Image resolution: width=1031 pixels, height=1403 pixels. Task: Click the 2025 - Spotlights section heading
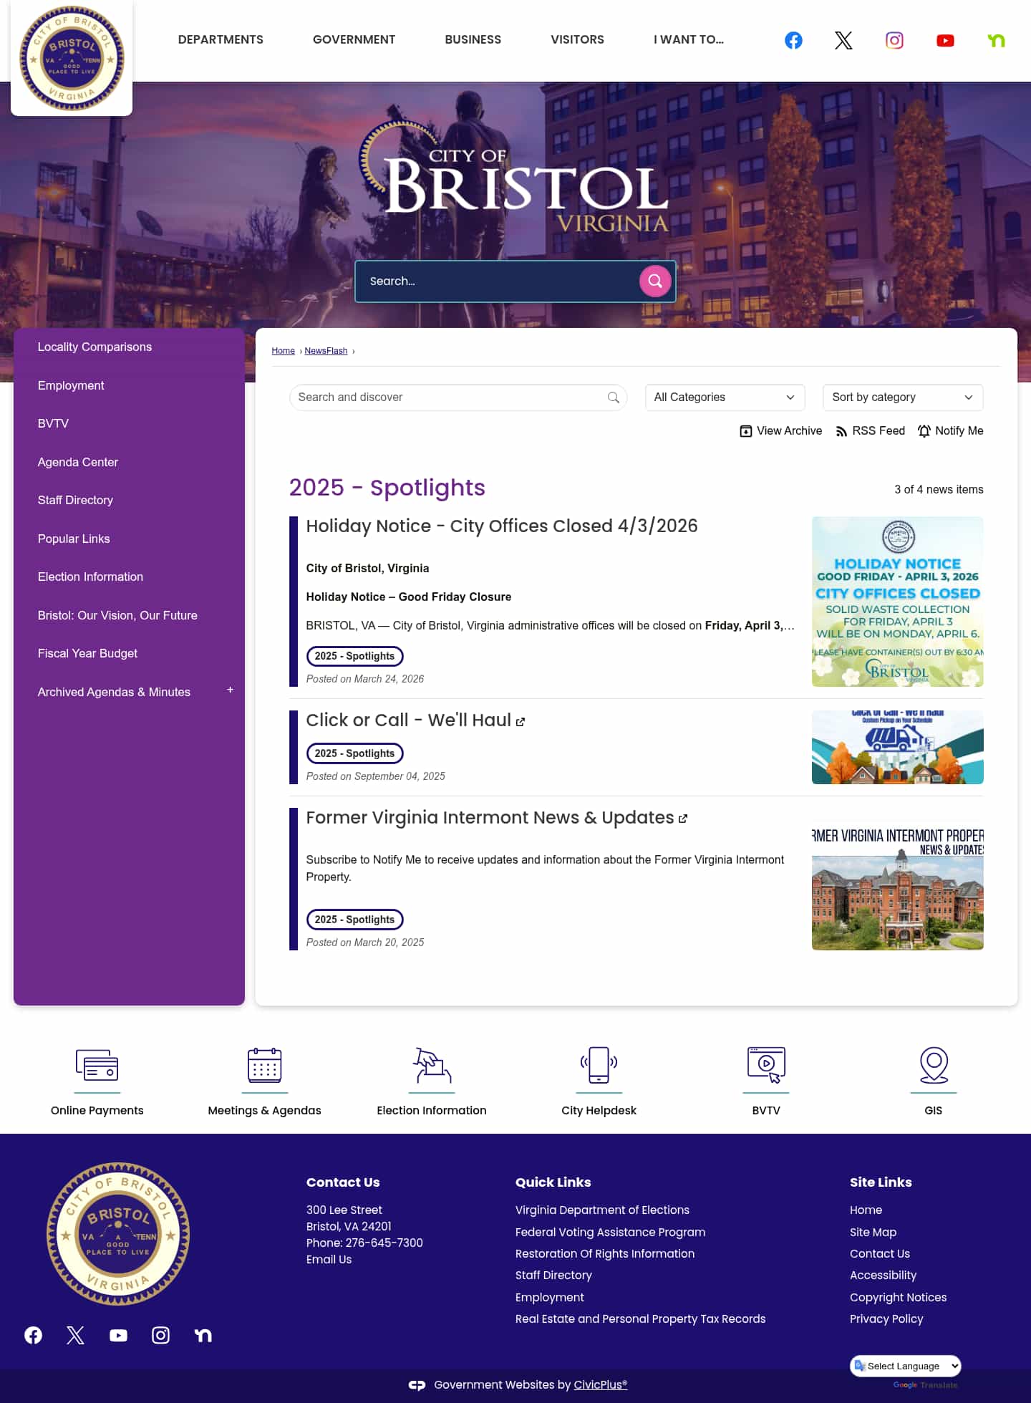click(387, 488)
